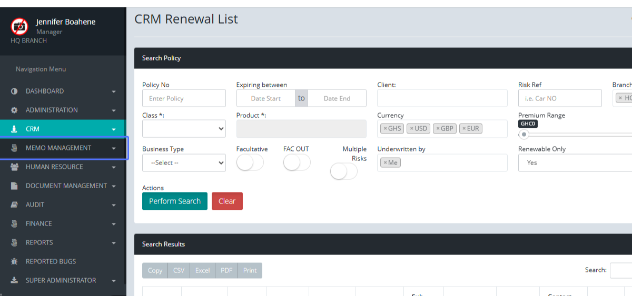This screenshot has height=296, width=632.
Task: Open the Class dropdown
Action: (x=184, y=128)
